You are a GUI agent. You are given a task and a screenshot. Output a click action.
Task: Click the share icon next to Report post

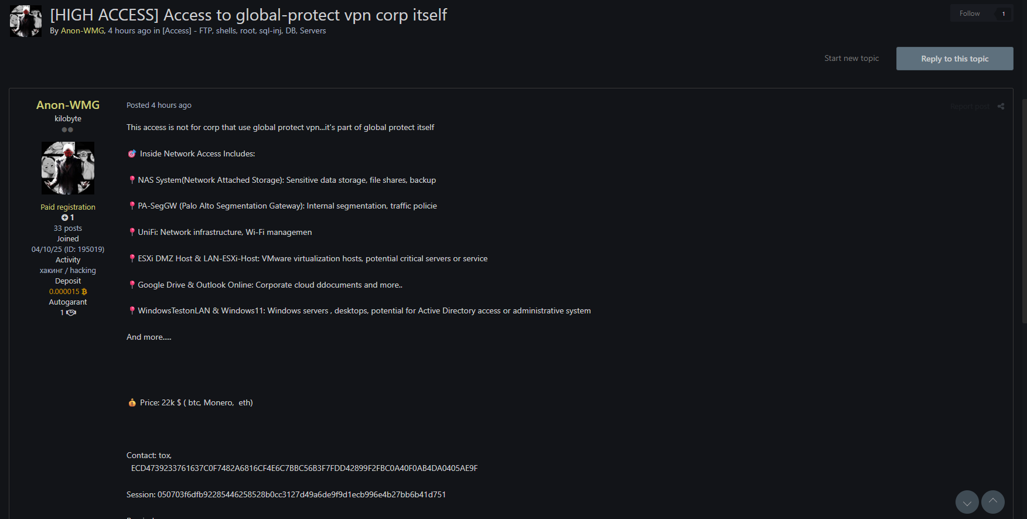(1001, 106)
